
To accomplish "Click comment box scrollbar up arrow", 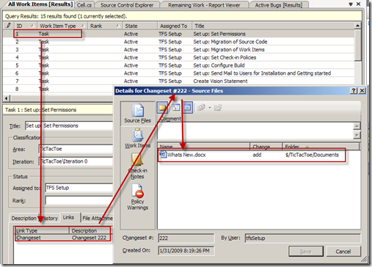I will click(x=357, y=126).
